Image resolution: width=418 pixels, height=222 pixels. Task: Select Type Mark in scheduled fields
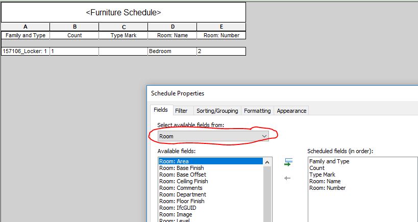click(x=322, y=175)
